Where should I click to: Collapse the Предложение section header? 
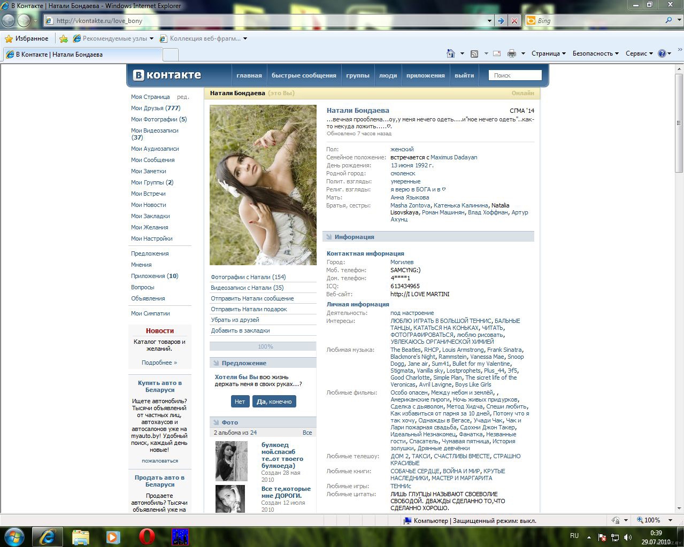point(263,363)
